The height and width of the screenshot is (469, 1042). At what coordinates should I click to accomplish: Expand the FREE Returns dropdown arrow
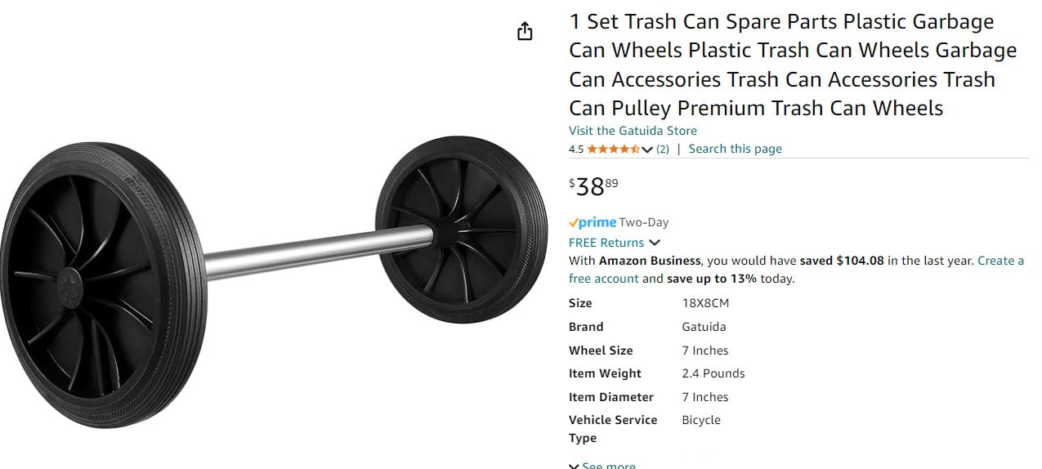[x=655, y=243]
